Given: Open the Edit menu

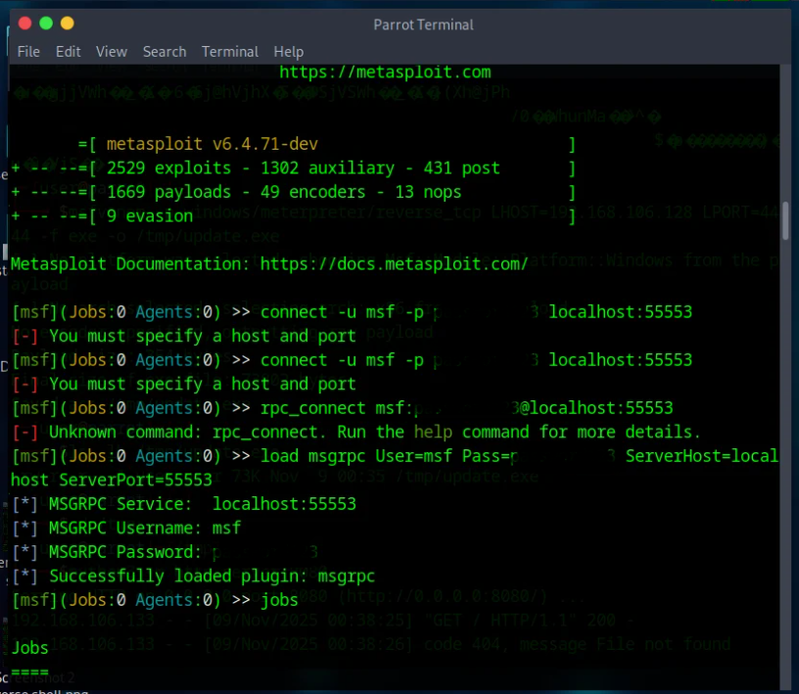Looking at the screenshot, I should tap(69, 52).
